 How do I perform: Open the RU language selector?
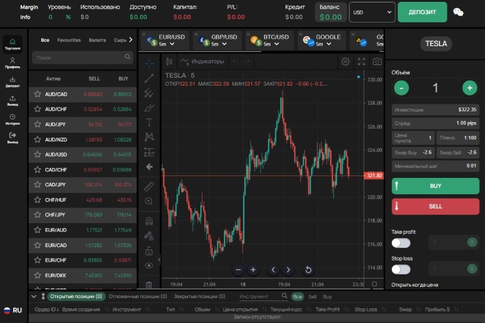coord(13,310)
